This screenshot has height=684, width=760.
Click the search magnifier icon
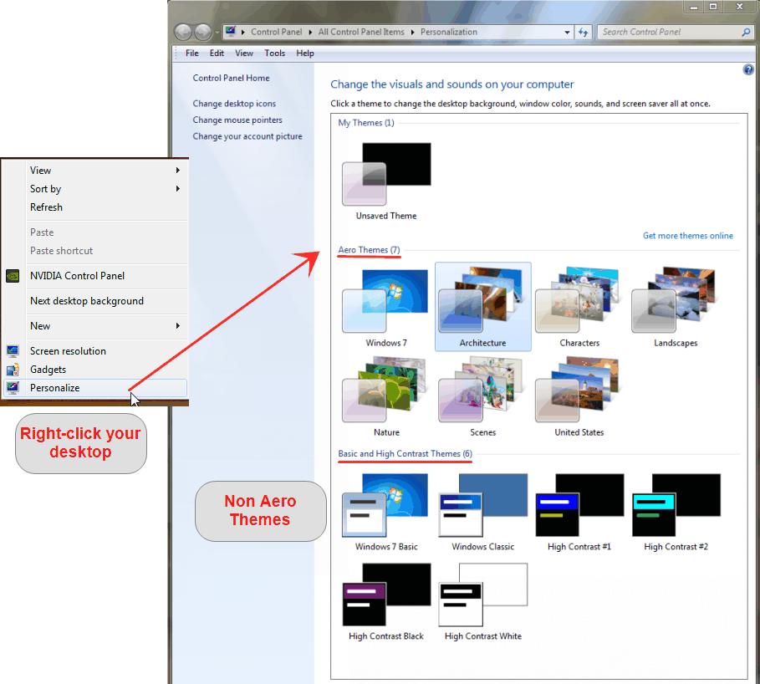click(746, 32)
